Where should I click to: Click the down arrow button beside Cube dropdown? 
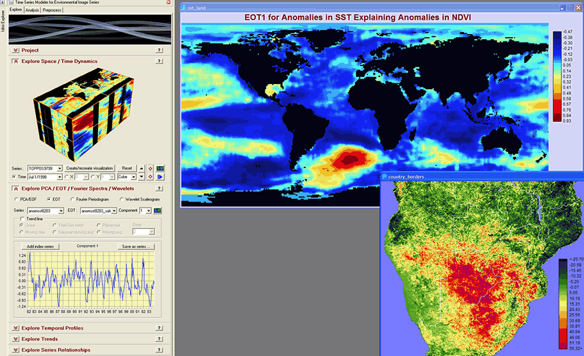coord(142,176)
